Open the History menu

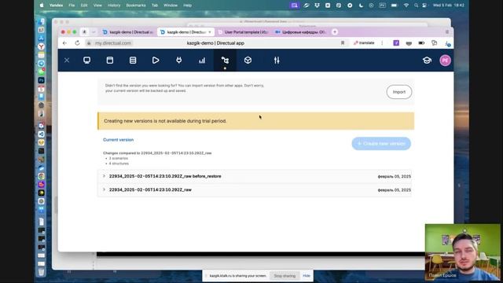pos(113,6)
